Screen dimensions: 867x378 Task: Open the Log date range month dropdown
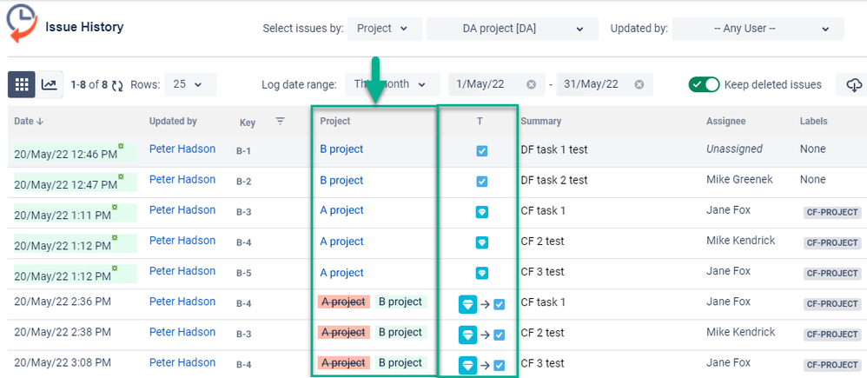coord(393,84)
